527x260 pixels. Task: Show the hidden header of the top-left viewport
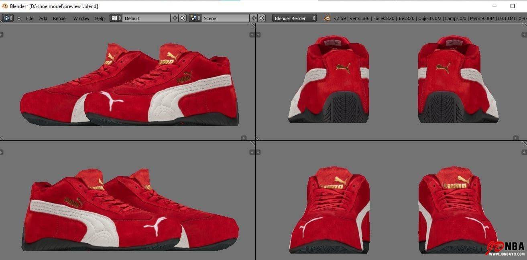244,138
